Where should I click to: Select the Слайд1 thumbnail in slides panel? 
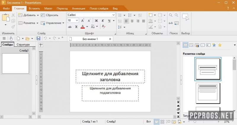coord(15,63)
